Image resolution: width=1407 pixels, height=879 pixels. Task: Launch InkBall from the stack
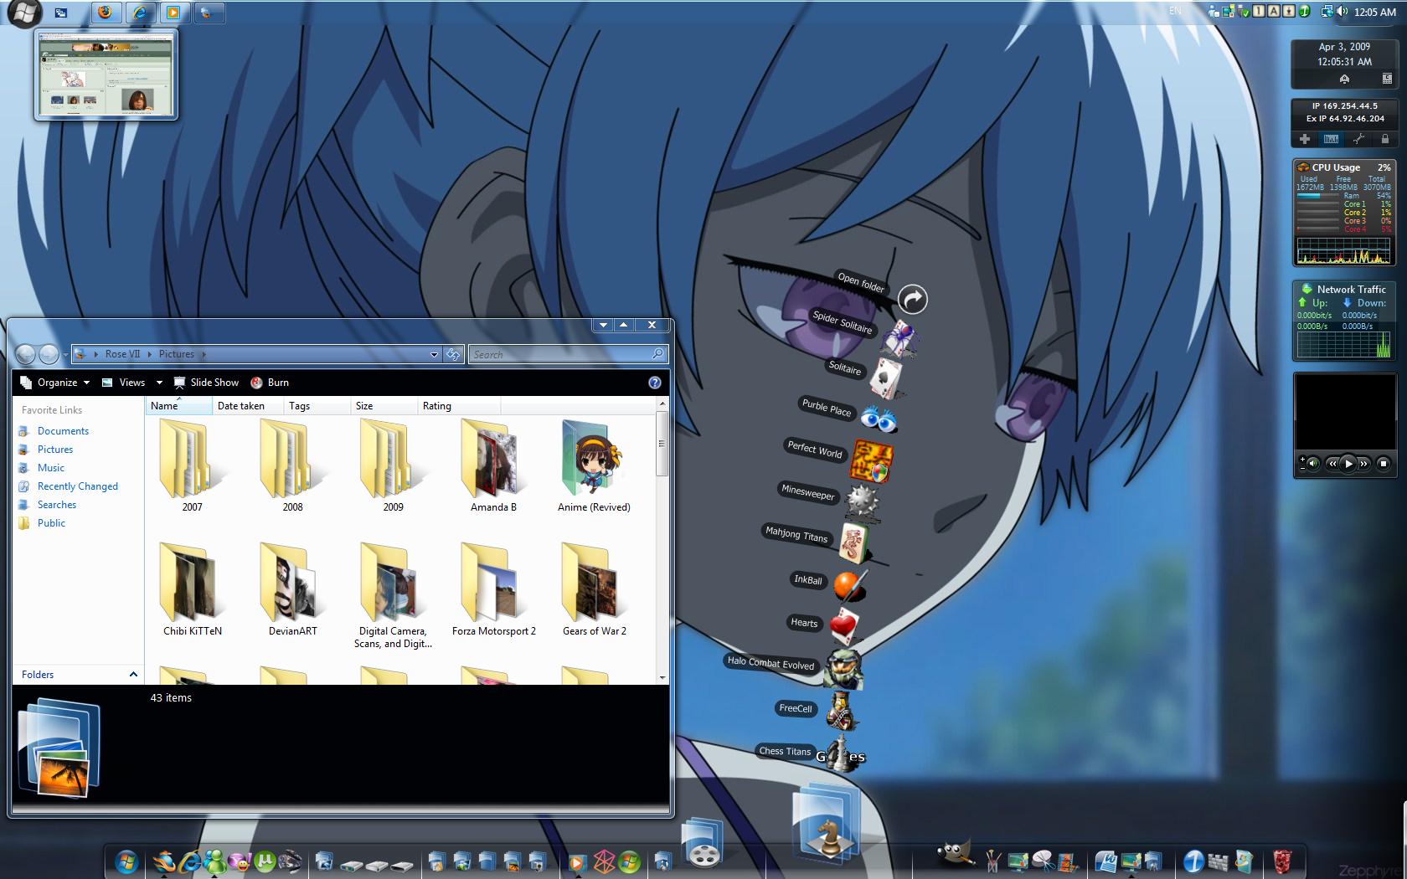pyautogui.click(x=849, y=585)
